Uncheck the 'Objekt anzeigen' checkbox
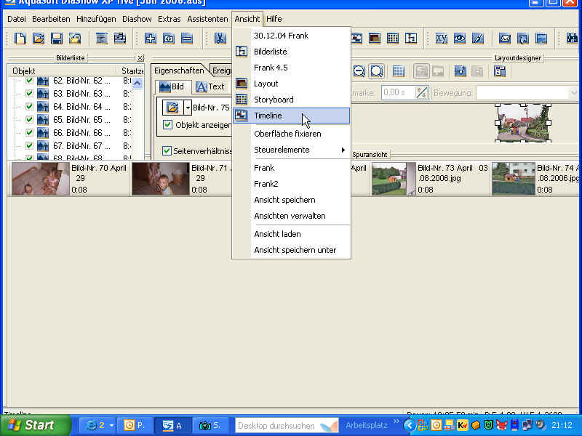The width and height of the screenshot is (582, 436). (x=168, y=125)
